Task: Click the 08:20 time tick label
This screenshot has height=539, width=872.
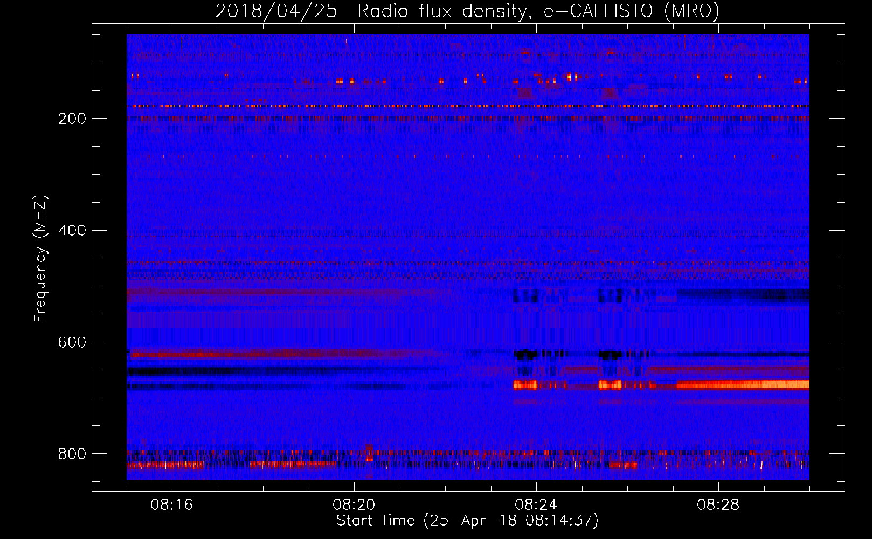Action: tap(354, 505)
